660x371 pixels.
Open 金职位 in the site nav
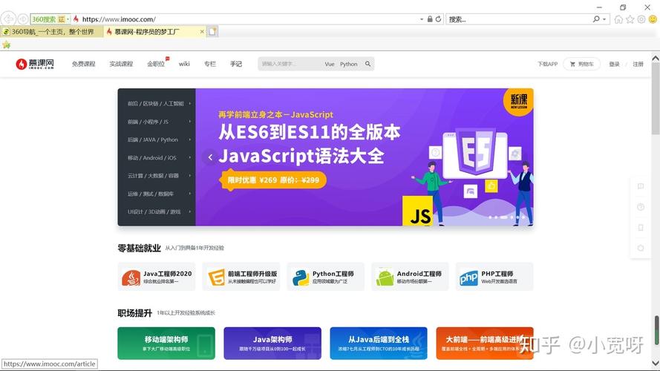click(x=156, y=64)
